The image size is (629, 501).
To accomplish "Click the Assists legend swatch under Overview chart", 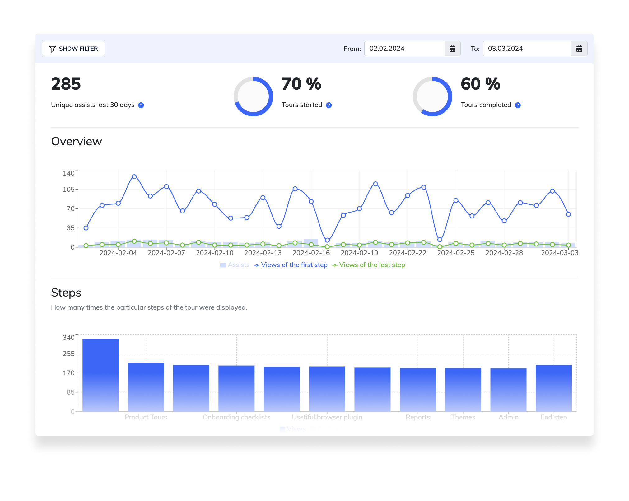I will click(x=223, y=265).
